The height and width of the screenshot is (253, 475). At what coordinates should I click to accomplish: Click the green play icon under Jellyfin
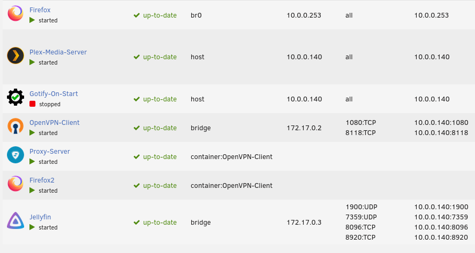[32, 227]
